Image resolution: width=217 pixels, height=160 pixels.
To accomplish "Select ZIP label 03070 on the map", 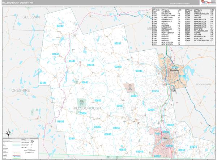I will coord(118,67).
